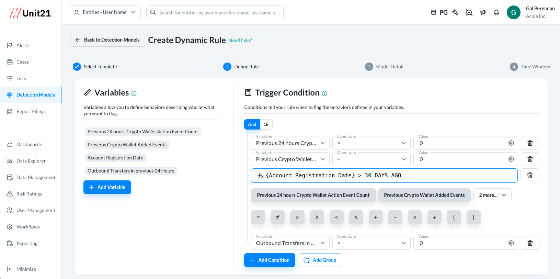
Task: Click the Need help? link
Action: (x=240, y=40)
